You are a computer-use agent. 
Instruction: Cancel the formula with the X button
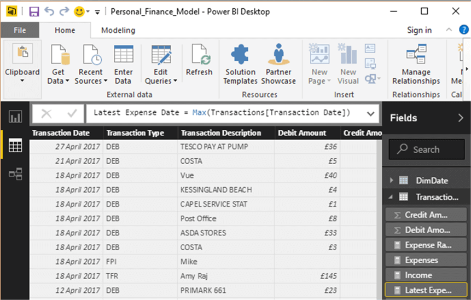pos(46,114)
